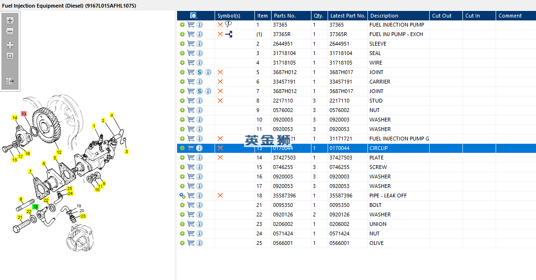536x280 pixels.
Task: Click the S supersession icon for item 5
Action: [199, 72]
